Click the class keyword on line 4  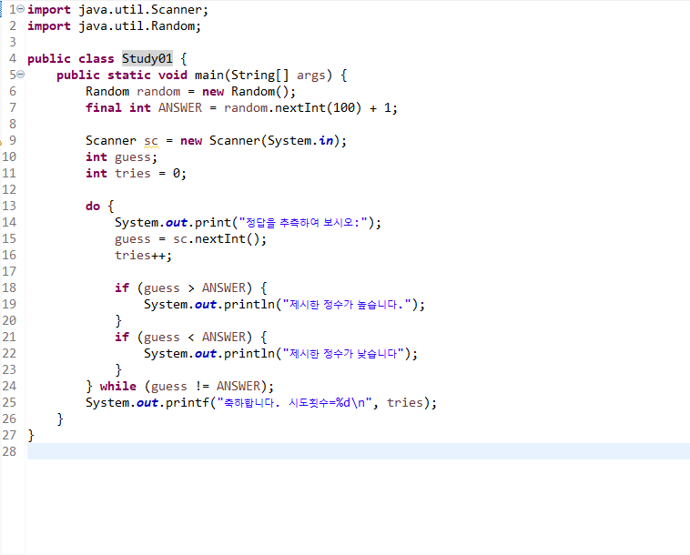click(x=96, y=58)
